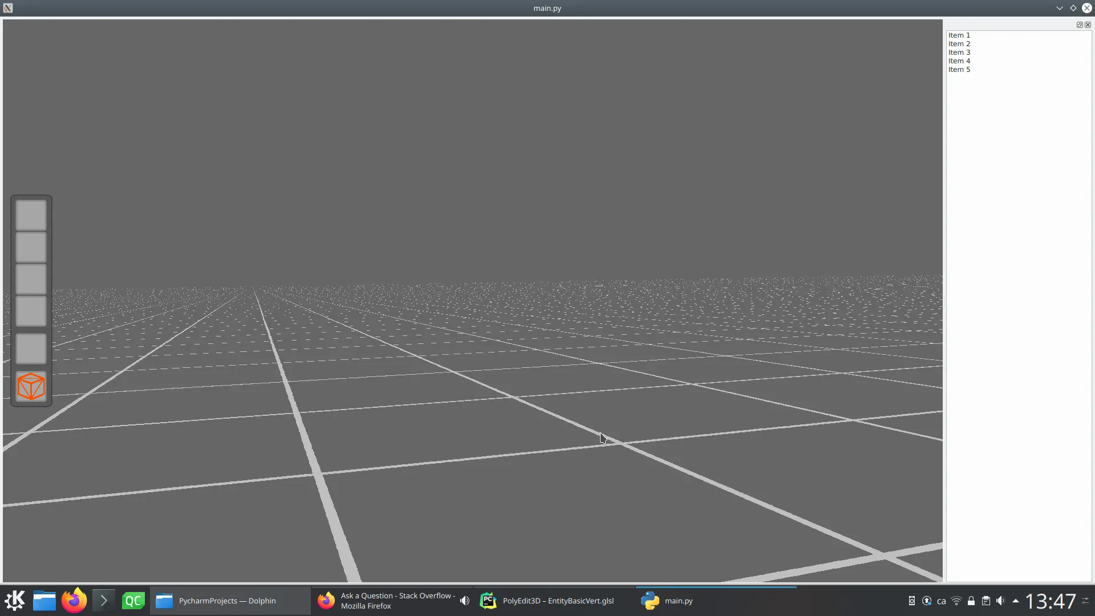Screen dimensions: 1095x616
Task: Open the clipboard tray icon
Action: tap(985, 601)
